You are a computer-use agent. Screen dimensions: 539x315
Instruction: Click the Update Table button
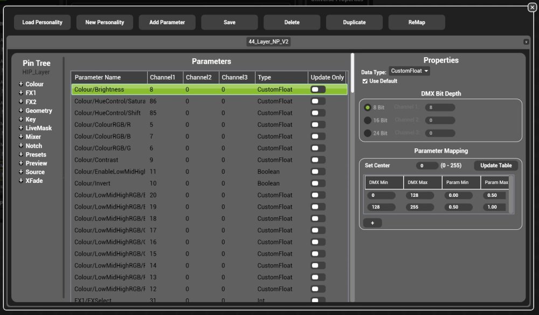click(496, 166)
